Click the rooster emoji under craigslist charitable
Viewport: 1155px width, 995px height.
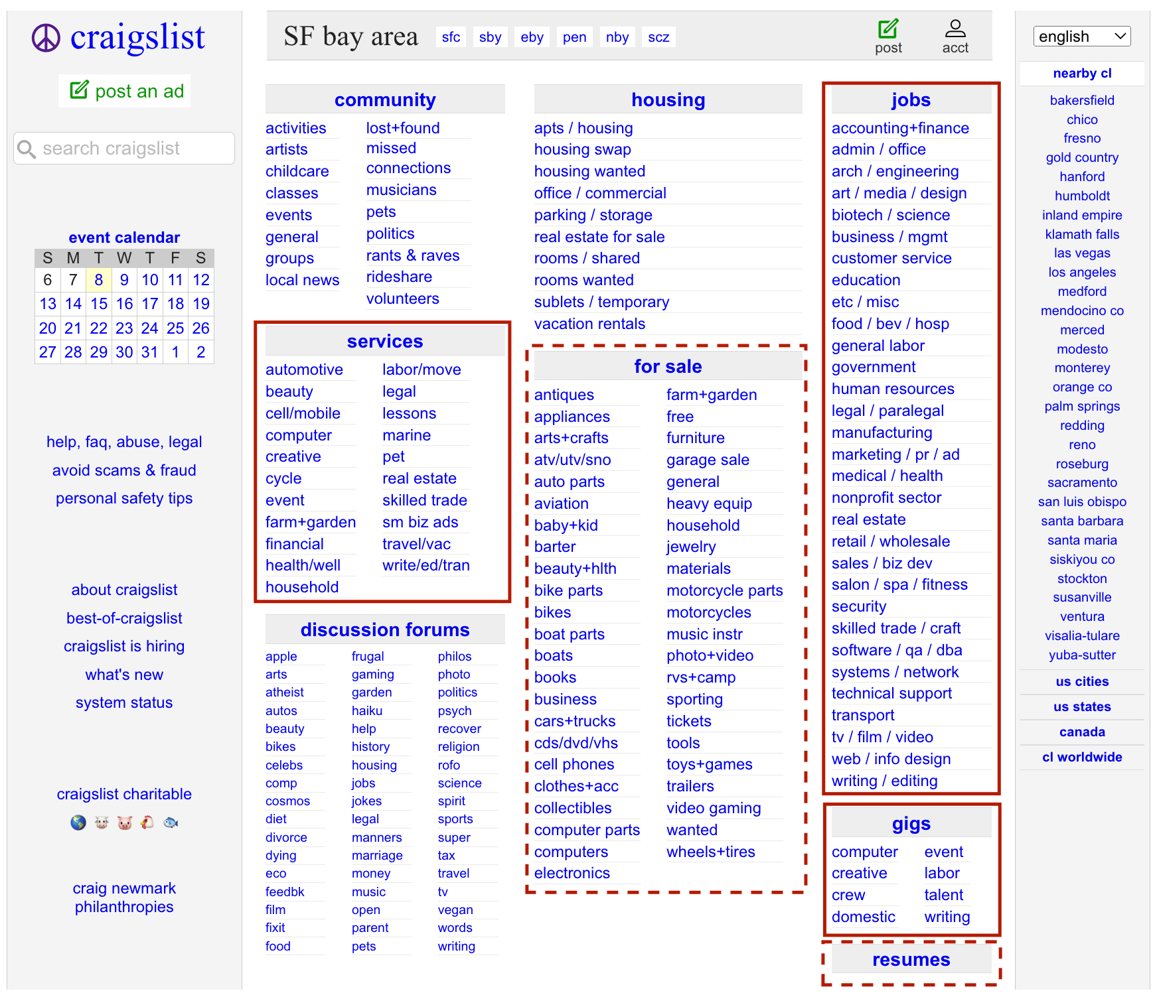[x=147, y=823]
